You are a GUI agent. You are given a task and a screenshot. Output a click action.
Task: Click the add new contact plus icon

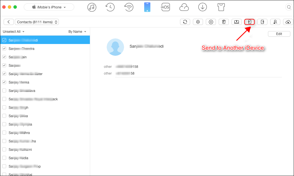[x=211, y=22]
